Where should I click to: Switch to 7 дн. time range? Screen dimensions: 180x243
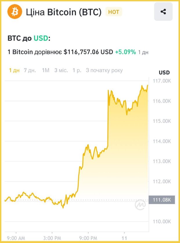[x=30, y=70]
